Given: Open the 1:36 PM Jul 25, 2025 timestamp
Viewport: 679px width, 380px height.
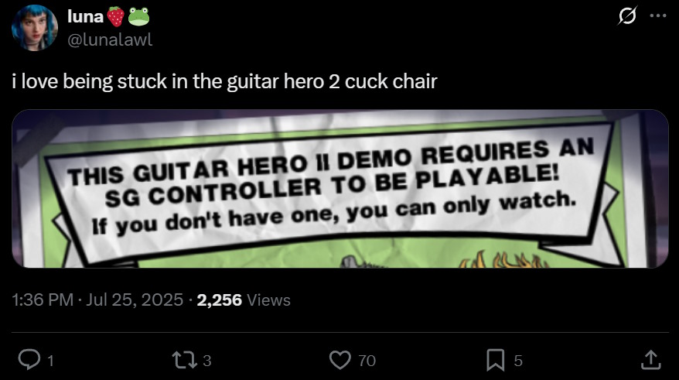Looking at the screenshot, I should pyautogui.click(x=98, y=300).
